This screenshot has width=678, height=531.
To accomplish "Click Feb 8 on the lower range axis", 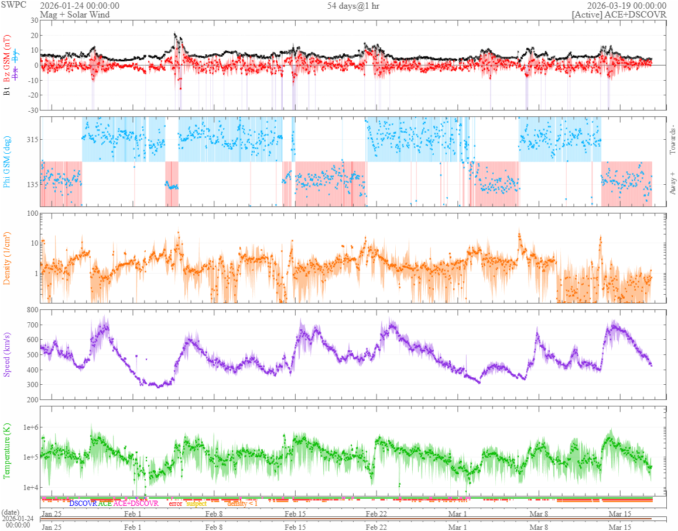I will 214,527.
